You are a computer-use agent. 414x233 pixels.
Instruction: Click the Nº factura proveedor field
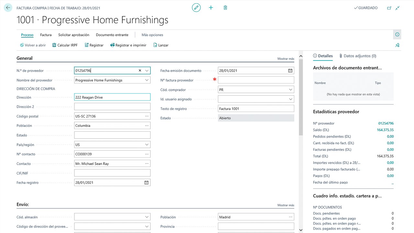(x=256, y=80)
